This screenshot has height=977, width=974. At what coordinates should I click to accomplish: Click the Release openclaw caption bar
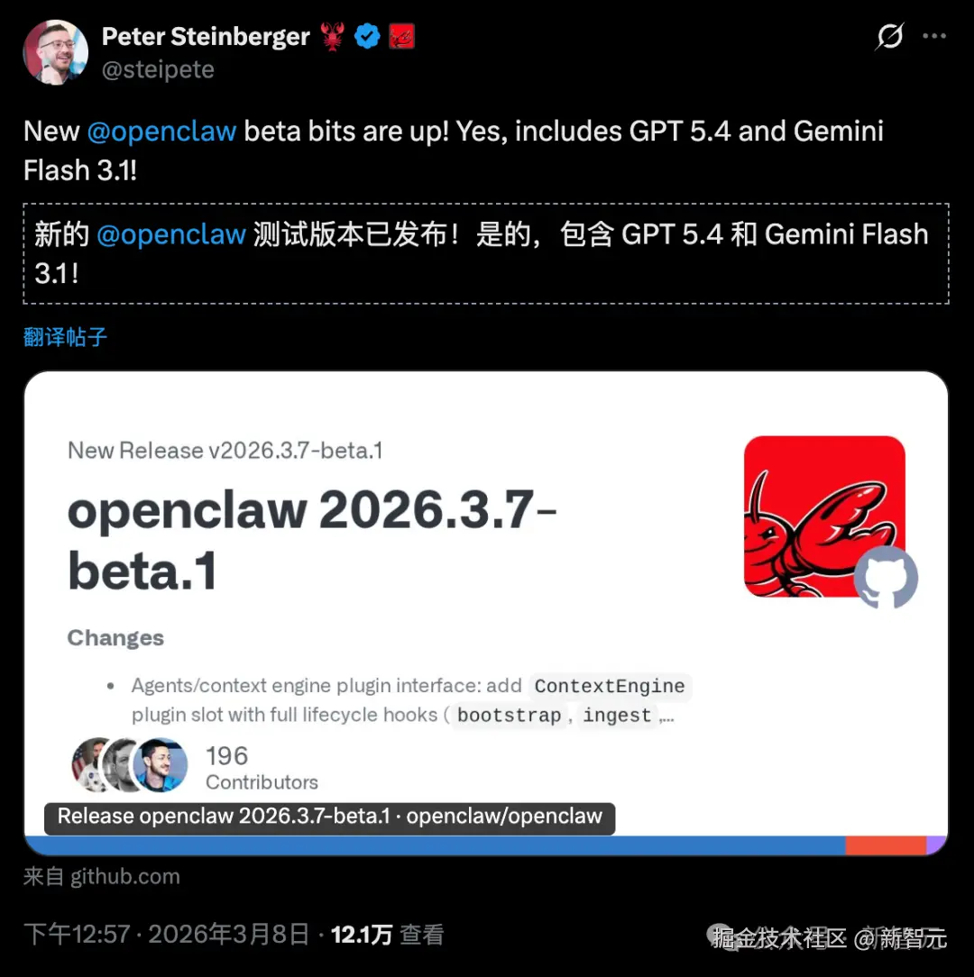coord(330,817)
